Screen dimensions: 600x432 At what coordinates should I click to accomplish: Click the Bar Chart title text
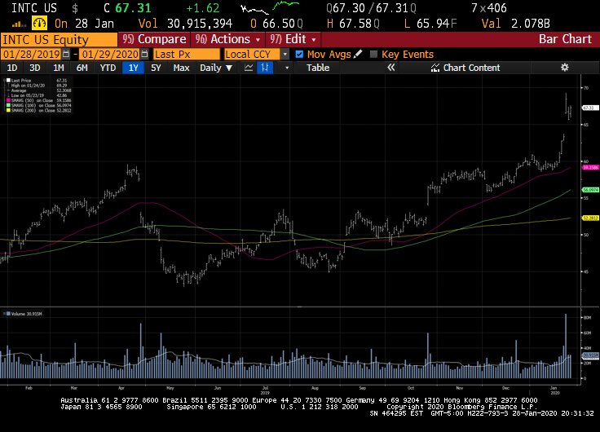[565, 39]
